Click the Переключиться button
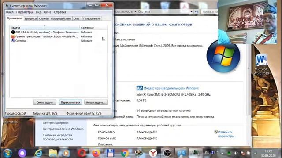The image size is (282, 158). click(70, 102)
